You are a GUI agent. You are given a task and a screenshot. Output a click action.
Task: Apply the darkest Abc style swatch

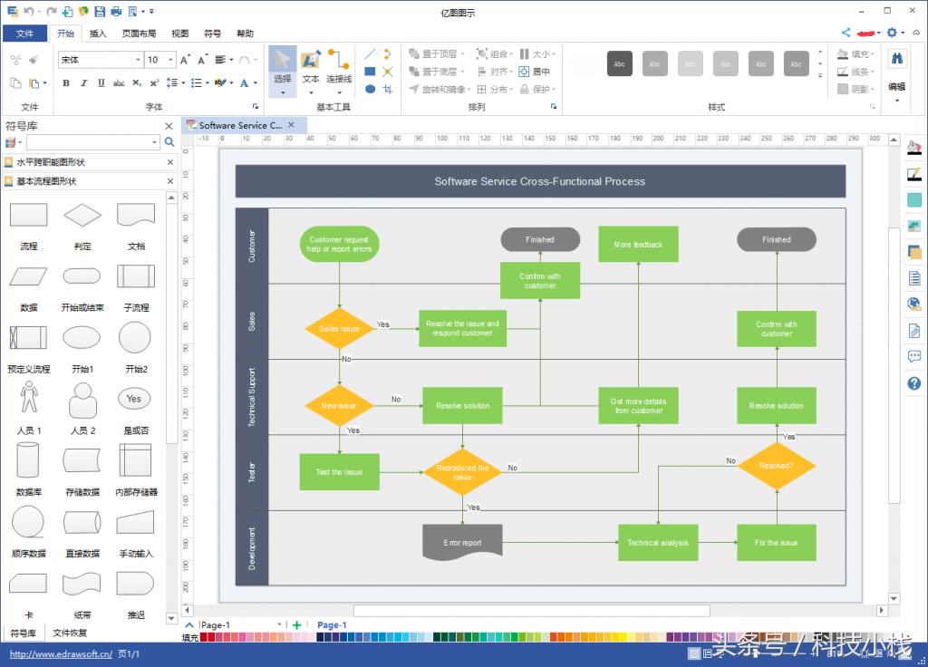tap(619, 63)
